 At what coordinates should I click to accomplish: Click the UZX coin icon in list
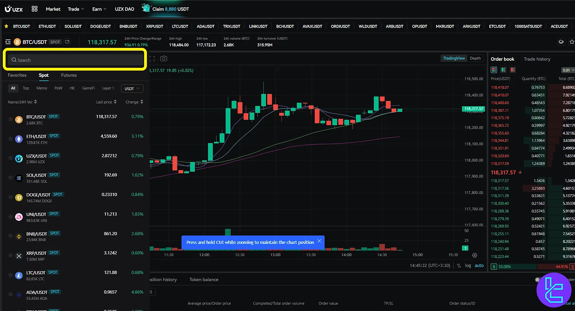click(19, 159)
